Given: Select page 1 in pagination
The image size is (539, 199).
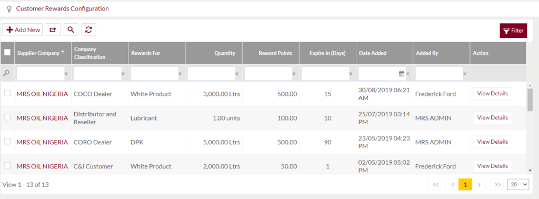Looking at the screenshot, I should pos(465,185).
